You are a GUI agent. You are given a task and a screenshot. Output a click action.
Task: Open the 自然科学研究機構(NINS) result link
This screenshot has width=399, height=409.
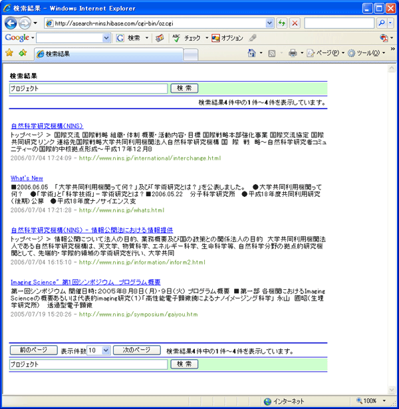pyautogui.click(x=47, y=126)
